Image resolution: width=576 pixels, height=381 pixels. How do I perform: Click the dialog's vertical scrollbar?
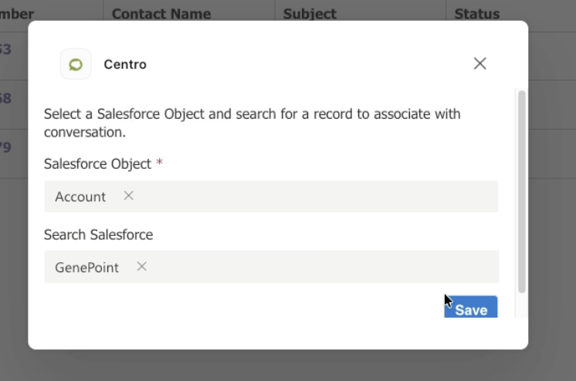[x=521, y=191]
